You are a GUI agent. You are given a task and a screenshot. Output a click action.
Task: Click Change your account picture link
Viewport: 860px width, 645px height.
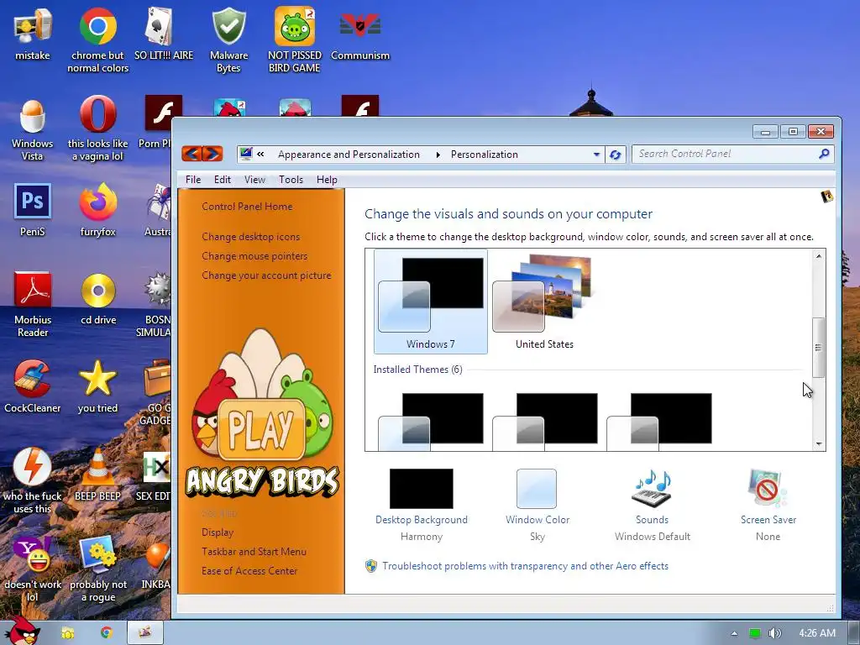click(x=266, y=275)
